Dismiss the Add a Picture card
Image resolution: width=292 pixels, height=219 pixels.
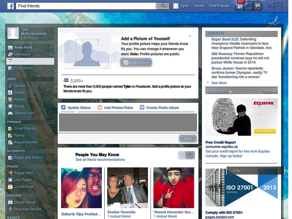pos(190,36)
